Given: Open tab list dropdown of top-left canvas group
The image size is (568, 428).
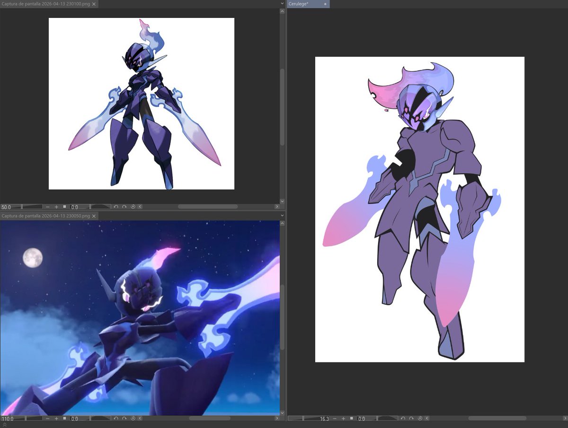Looking at the screenshot, I should (x=282, y=4).
